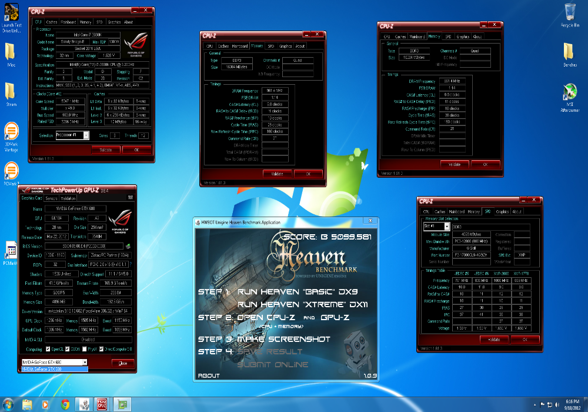Click OK in the top-left CPU-Z window
Screen dimensions: 588x412
(136, 150)
